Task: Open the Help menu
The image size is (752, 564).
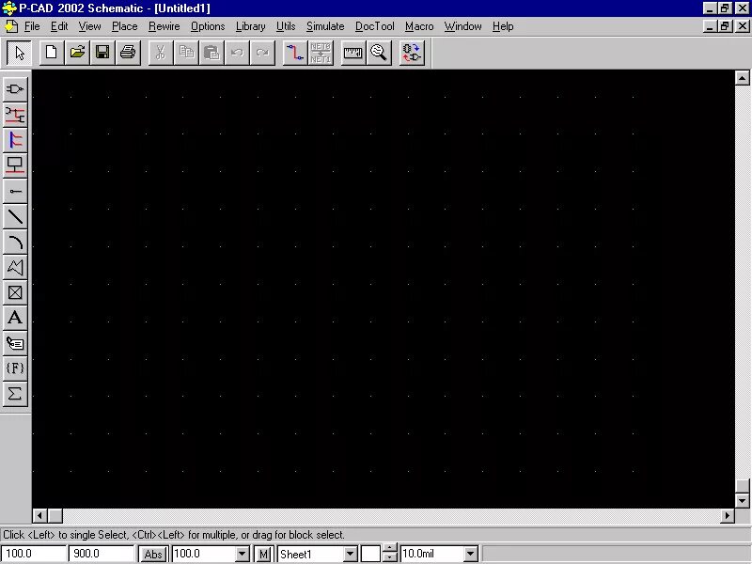Action: pyautogui.click(x=503, y=26)
